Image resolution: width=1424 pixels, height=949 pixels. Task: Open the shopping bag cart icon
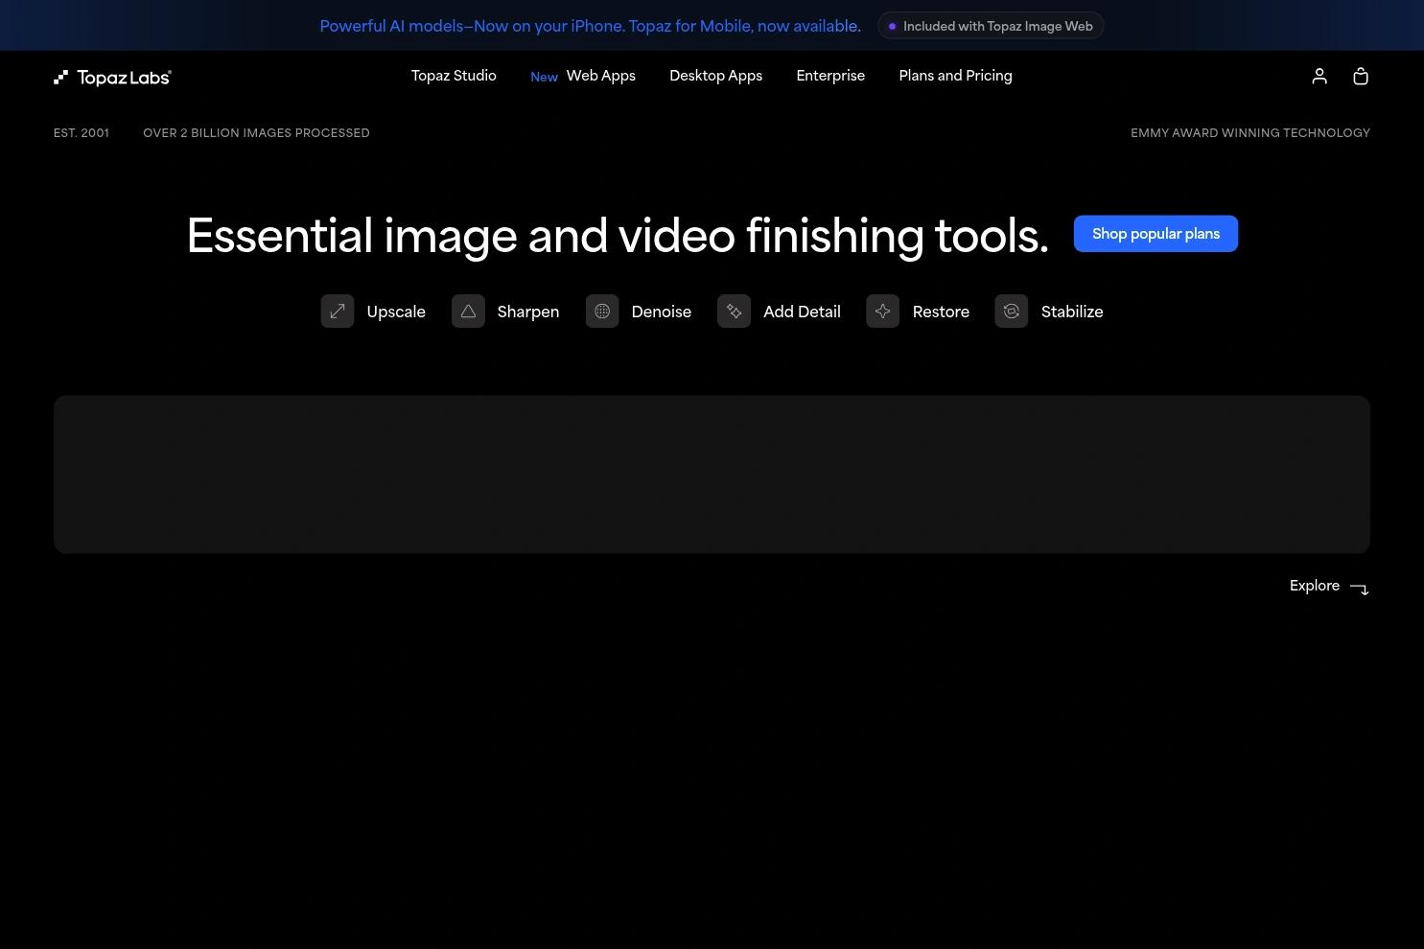[1360, 76]
